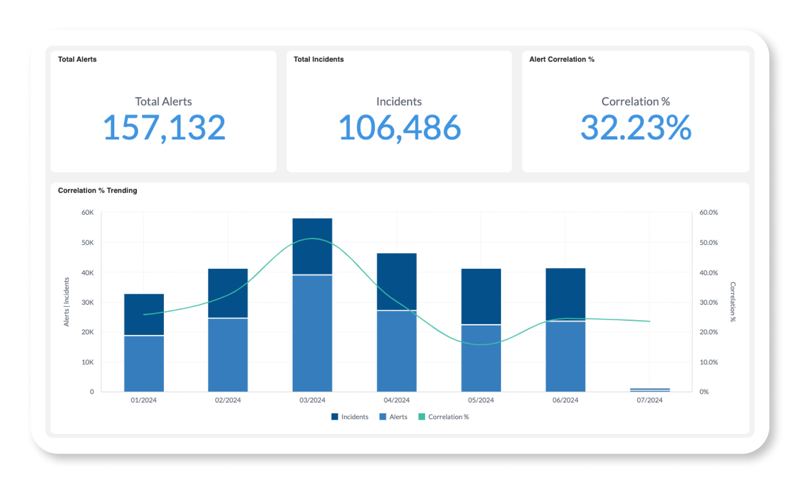Click the 04/2024 x-axis label
800x483 pixels.
click(396, 400)
